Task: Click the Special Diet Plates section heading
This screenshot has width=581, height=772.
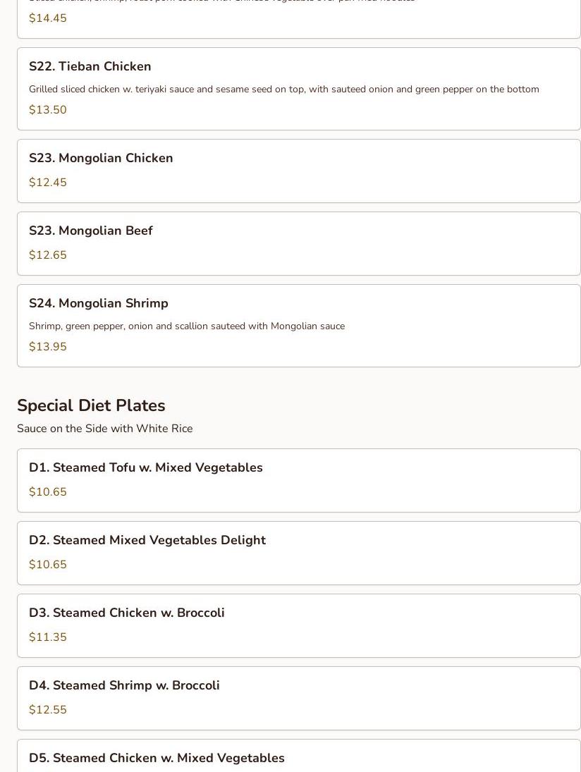Action: 91,405
